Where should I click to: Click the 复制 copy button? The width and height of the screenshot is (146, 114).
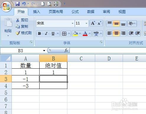click(x=22, y=27)
